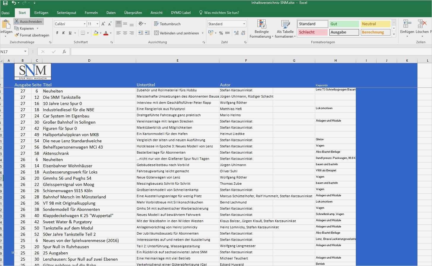Click the Ausschneiden (cut) scissors icon

pyautogui.click(x=17, y=22)
